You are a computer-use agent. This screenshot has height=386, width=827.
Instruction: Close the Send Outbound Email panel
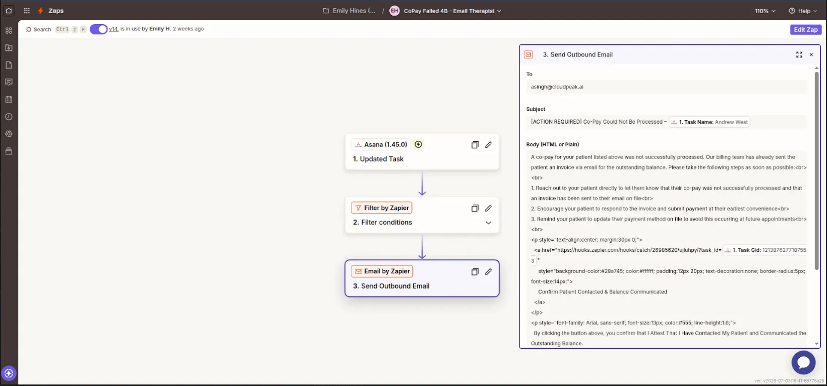point(811,54)
